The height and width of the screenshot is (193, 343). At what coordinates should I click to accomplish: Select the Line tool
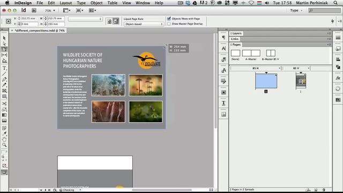tap(4, 74)
